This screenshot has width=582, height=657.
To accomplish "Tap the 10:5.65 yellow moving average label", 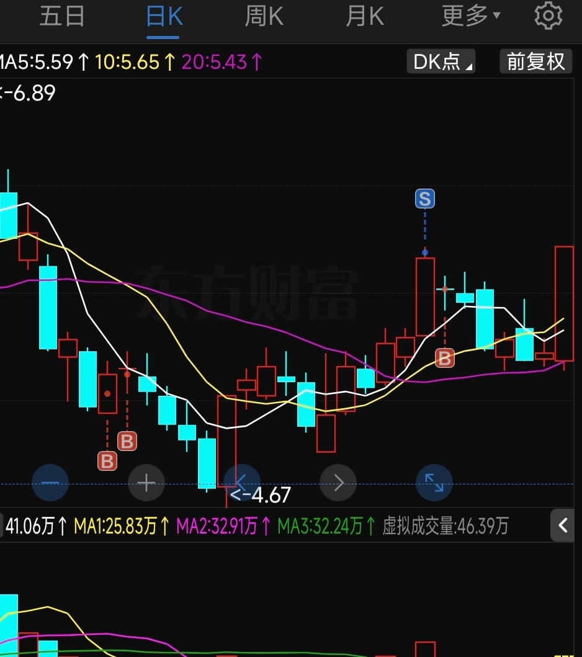I will pos(135,62).
